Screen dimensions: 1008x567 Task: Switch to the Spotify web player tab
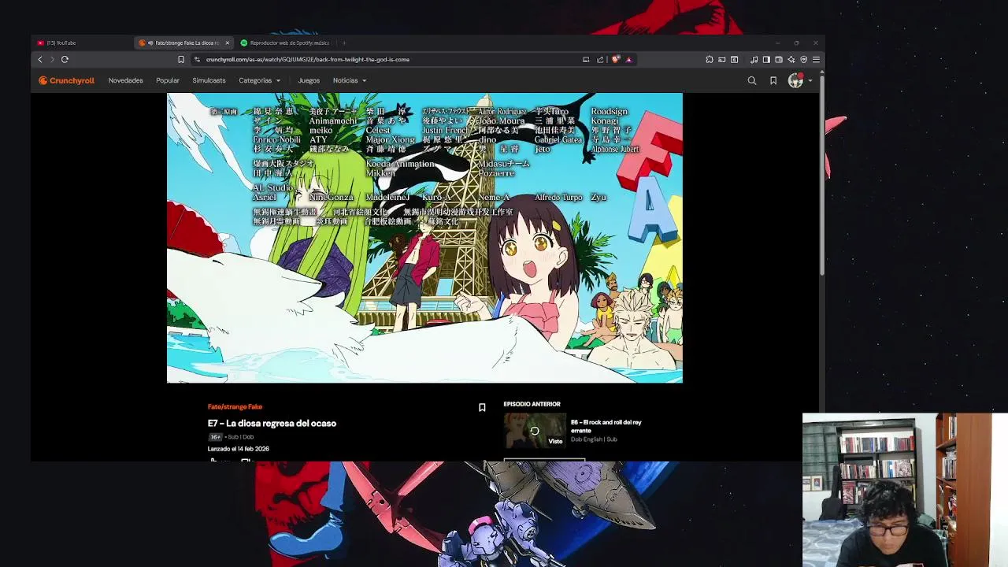click(285, 43)
